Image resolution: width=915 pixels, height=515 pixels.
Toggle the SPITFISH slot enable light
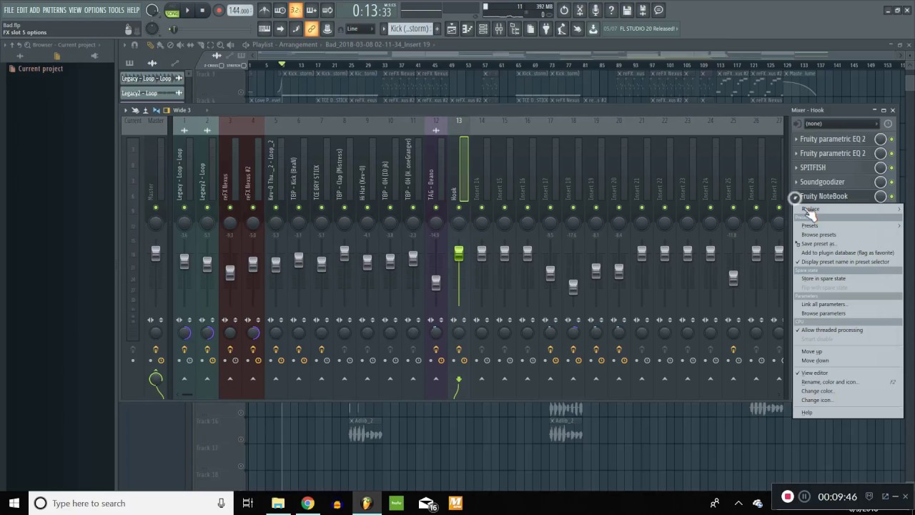tap(891, 167)
